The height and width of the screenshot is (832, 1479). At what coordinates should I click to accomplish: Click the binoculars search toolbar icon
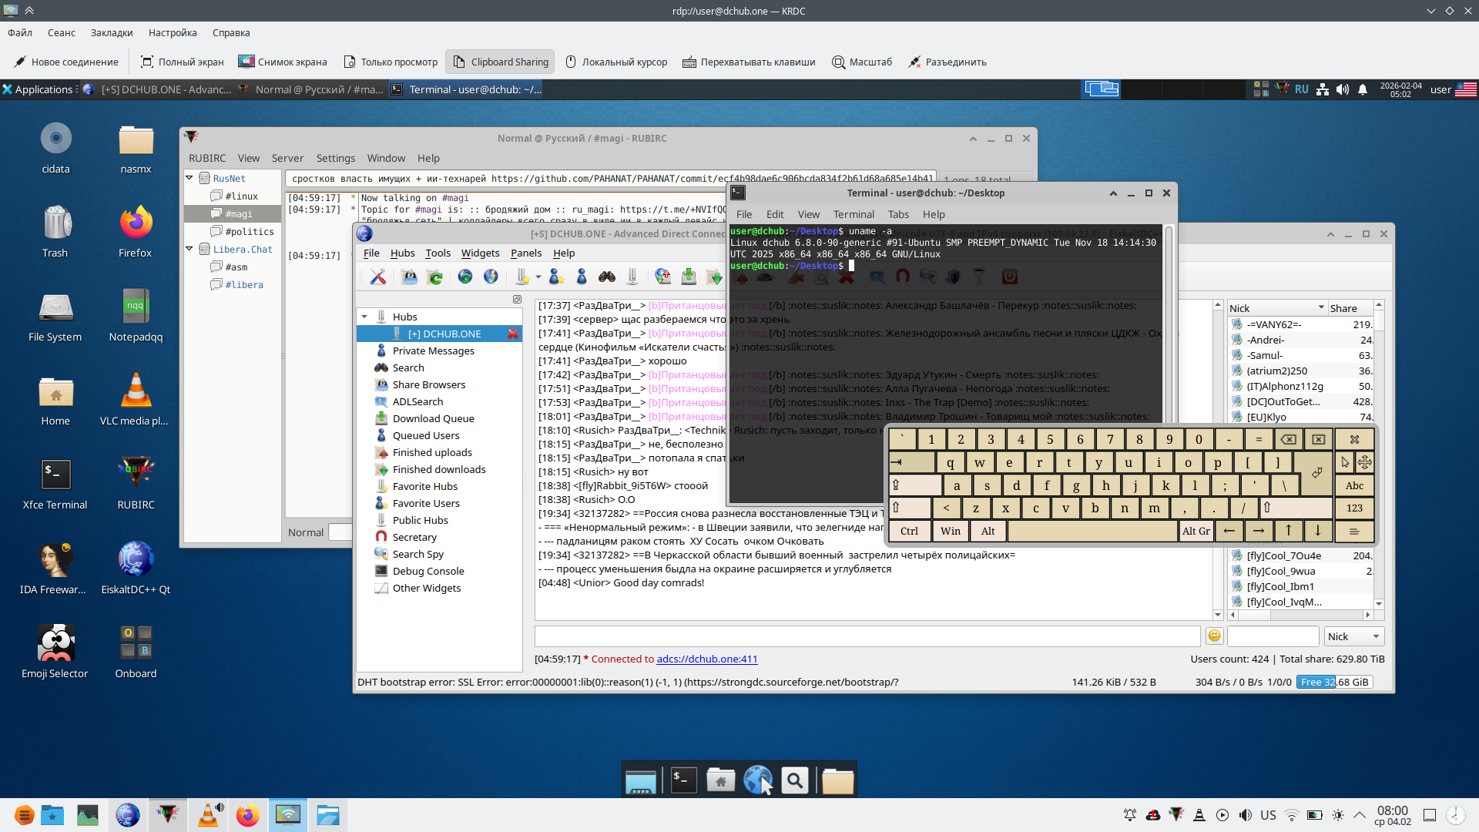[607, 277]
